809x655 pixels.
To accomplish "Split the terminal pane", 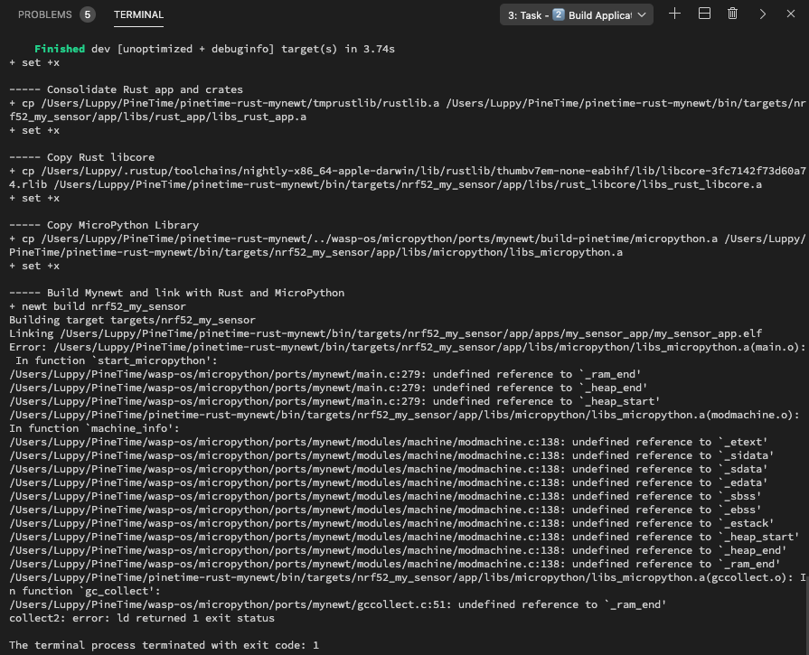I will click(x=704, y=14).
